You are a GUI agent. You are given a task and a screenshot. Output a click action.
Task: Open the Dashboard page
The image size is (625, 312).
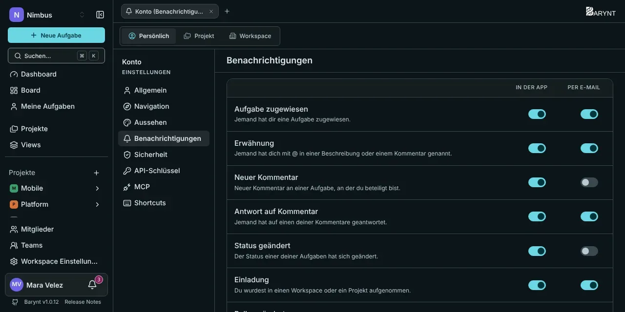pos(56,74)
